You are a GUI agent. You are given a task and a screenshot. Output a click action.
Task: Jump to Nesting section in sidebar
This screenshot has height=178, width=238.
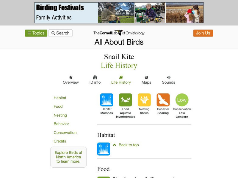[x=60, y=115]
